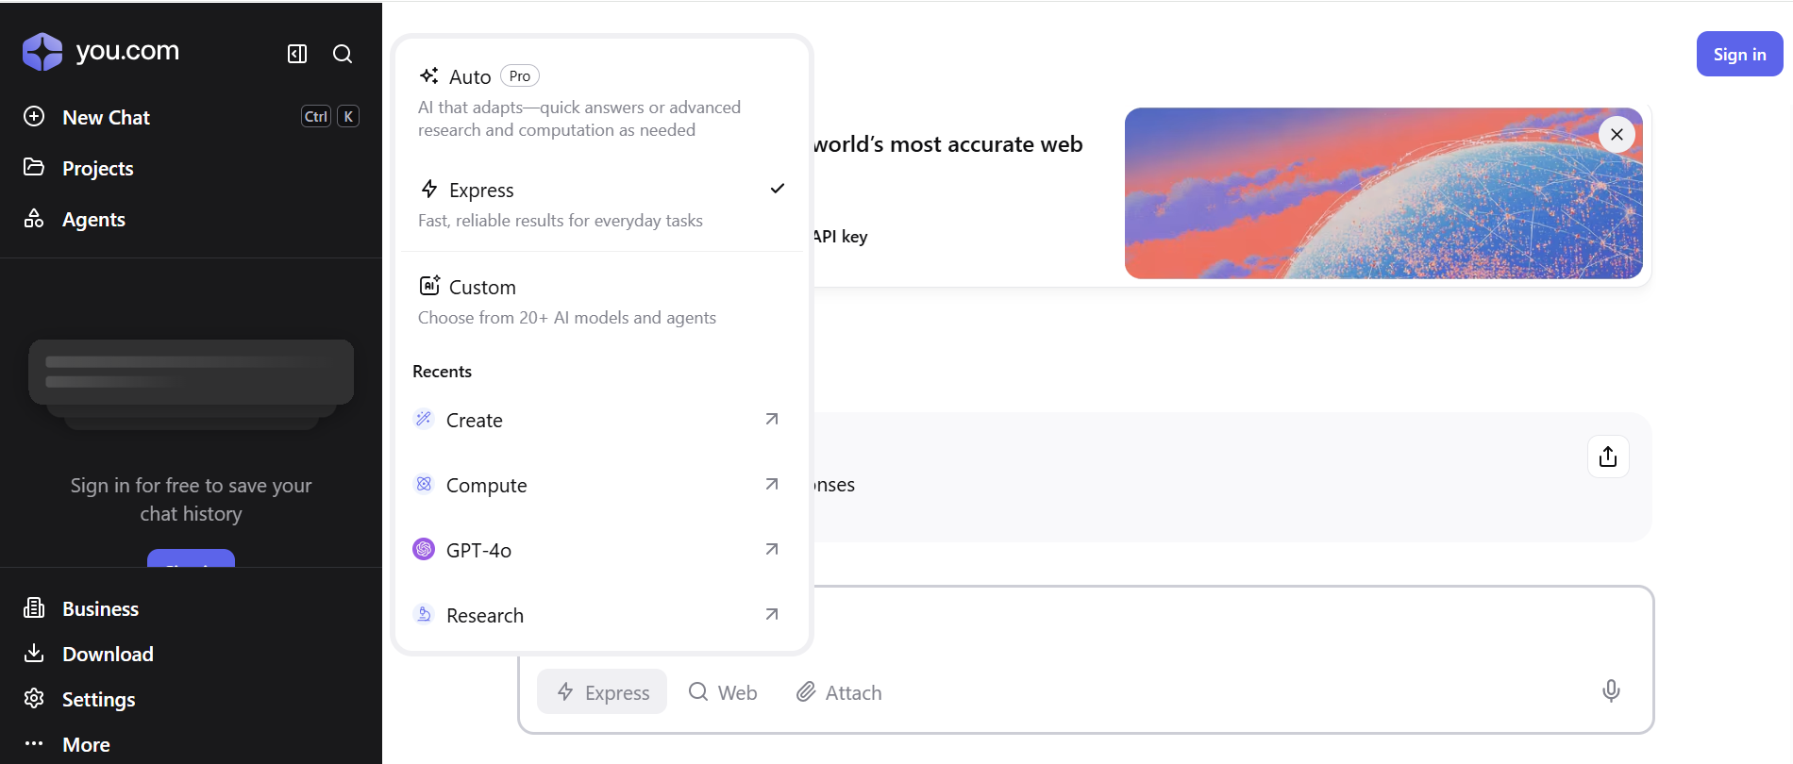The height and width of the screenshot is (764, 1793).
Task: Collapse the sidebar panel
Action: pos(296,54)
